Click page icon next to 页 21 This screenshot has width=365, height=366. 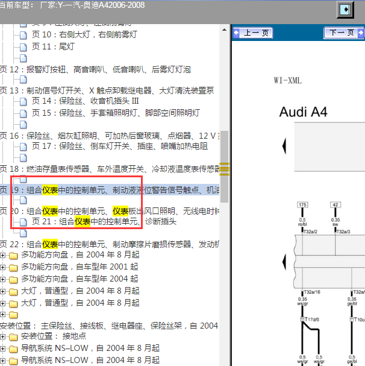[23, 222]
